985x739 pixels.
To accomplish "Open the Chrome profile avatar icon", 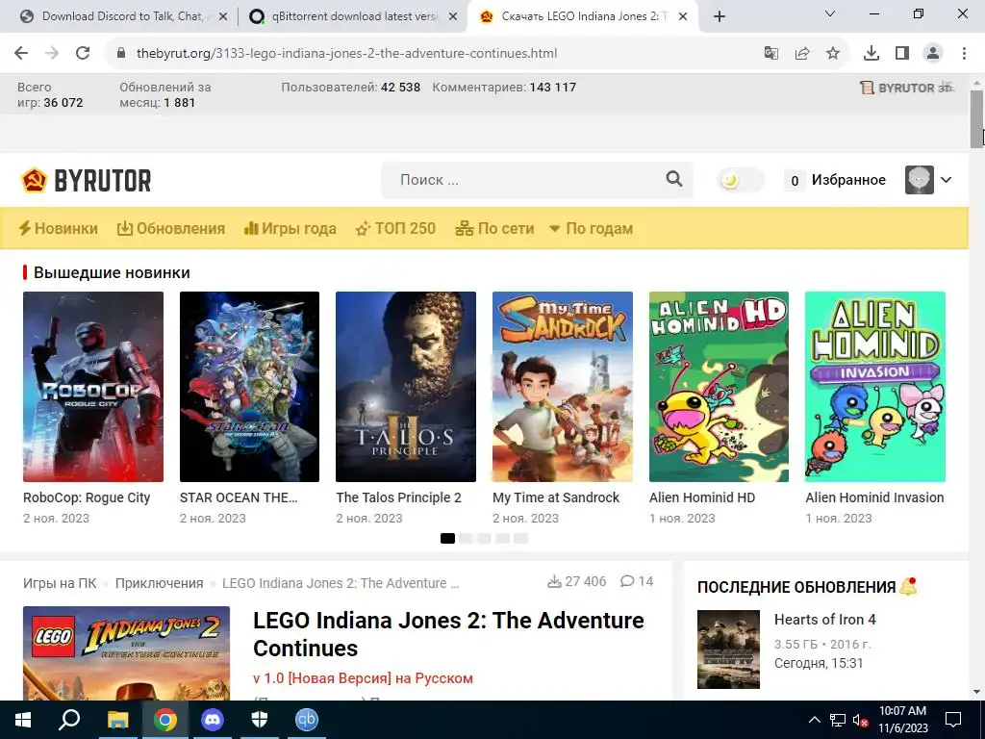I will click(933, 54).
